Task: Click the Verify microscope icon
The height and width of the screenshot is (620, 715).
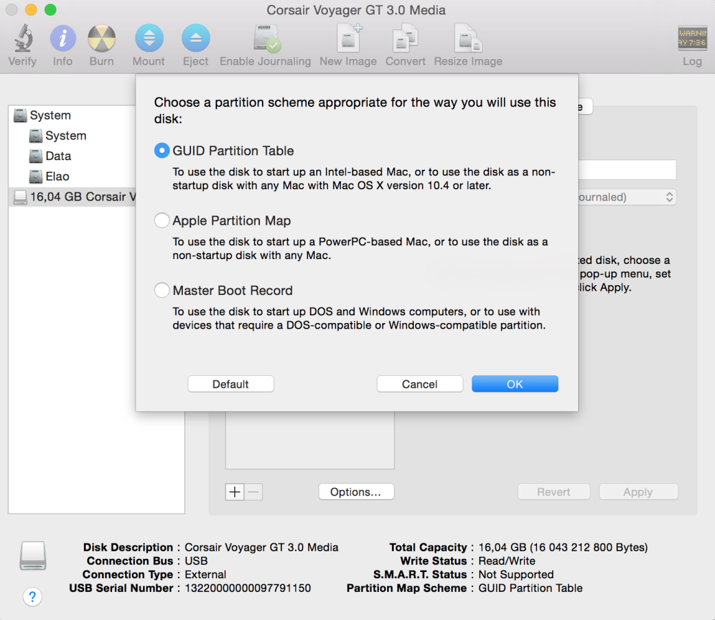Action: [x=23, y=38]
